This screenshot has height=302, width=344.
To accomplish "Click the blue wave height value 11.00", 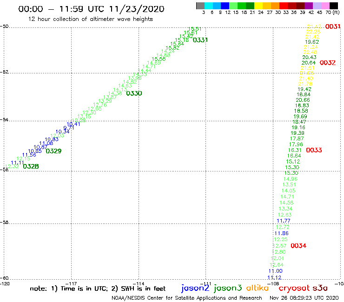I will (276, 271).
